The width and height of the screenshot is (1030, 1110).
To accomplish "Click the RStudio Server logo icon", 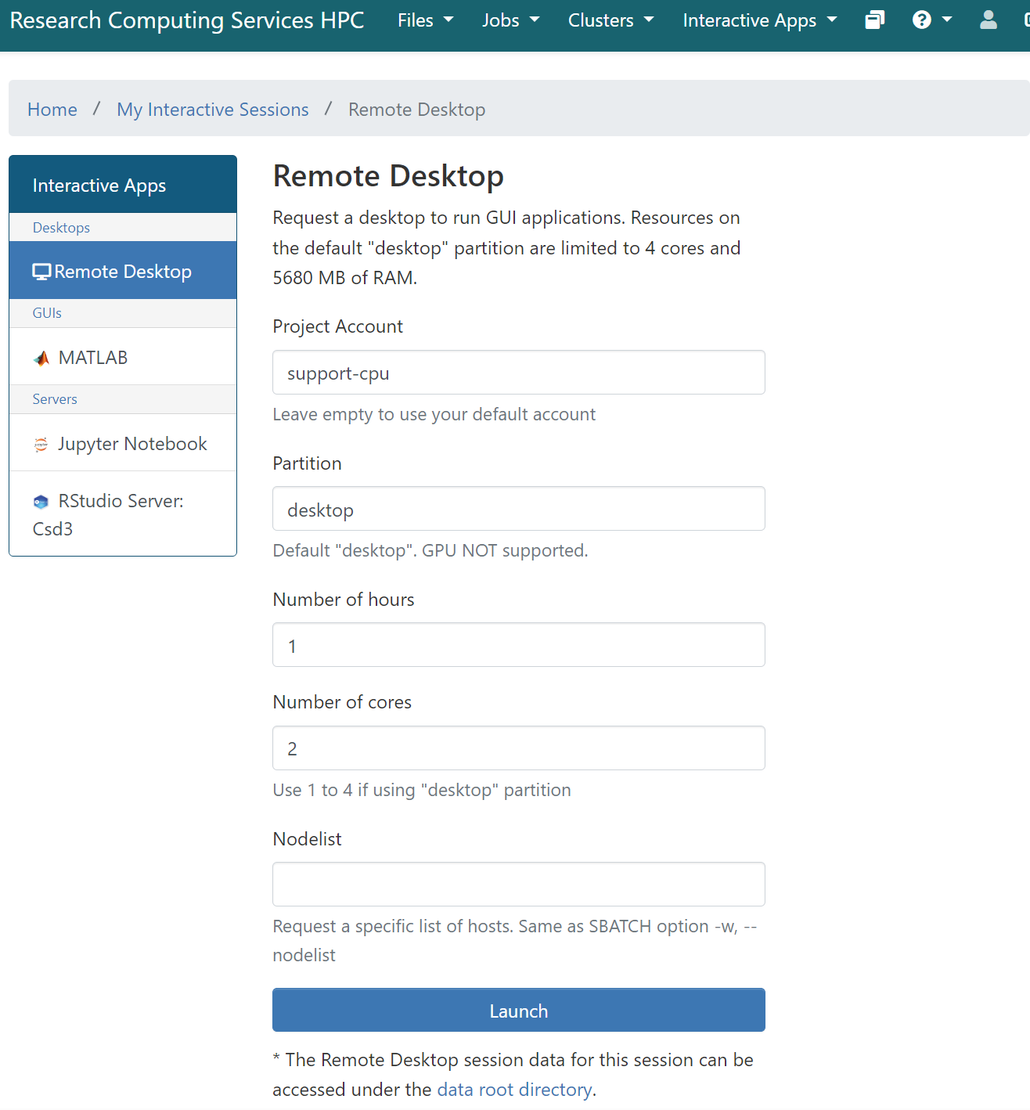I will [x=41, y=502].
